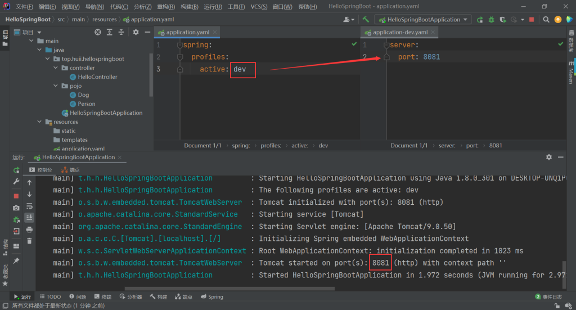Locate opened file in project tree
Image resolution: width=576 pixels, height=310 pixels.
pyautogui.click(x=98, y=32)
